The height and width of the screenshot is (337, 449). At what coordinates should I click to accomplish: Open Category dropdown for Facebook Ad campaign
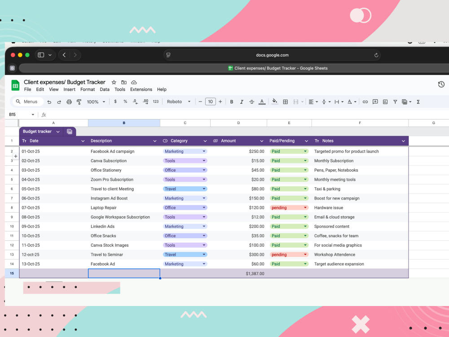click(x=204, y=151)
